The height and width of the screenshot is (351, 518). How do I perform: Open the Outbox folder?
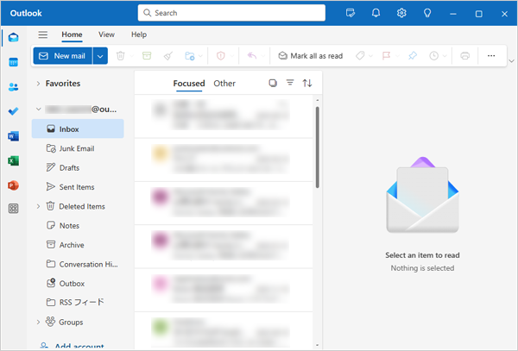coord(78,284)
